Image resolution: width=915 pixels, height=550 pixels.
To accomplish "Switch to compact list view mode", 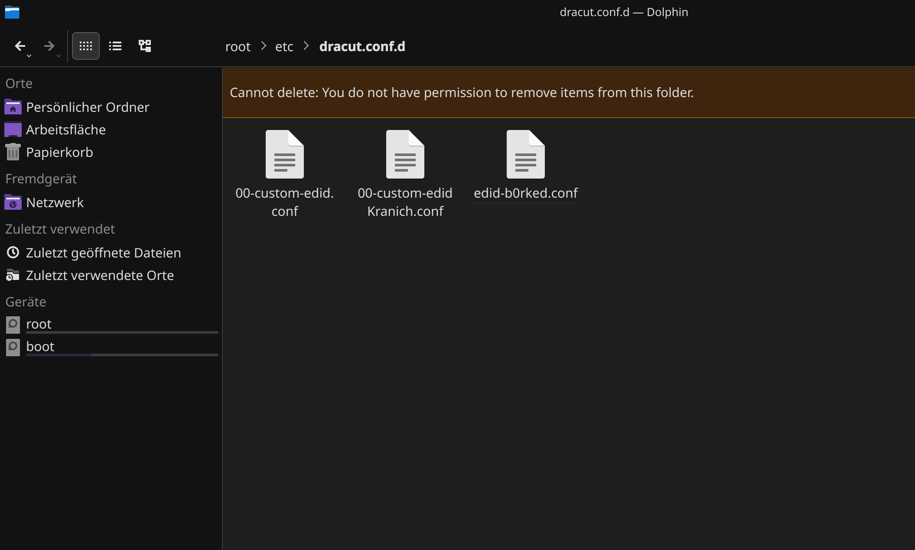I will click(x=115, y=46).
